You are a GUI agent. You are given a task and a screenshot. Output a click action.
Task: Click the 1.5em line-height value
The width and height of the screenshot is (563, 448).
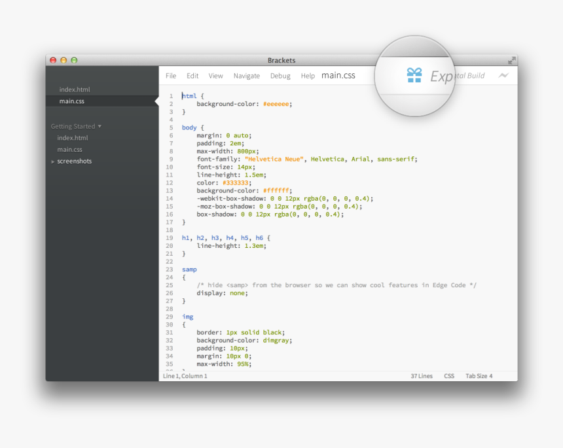[x=254, y=175]
